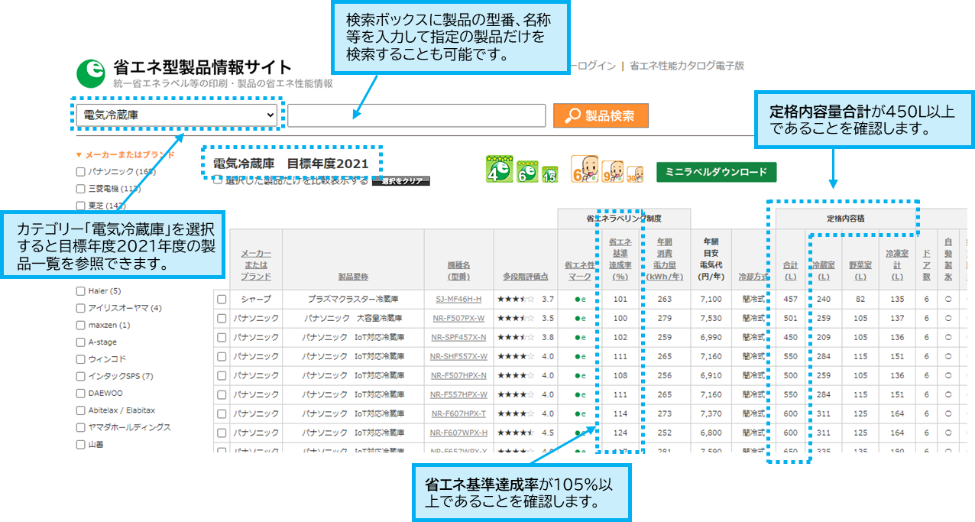Select the orange baby 9 label icon
Viewport: 975px width, 522px height.
pyautogui.click(x=612, y=171)
